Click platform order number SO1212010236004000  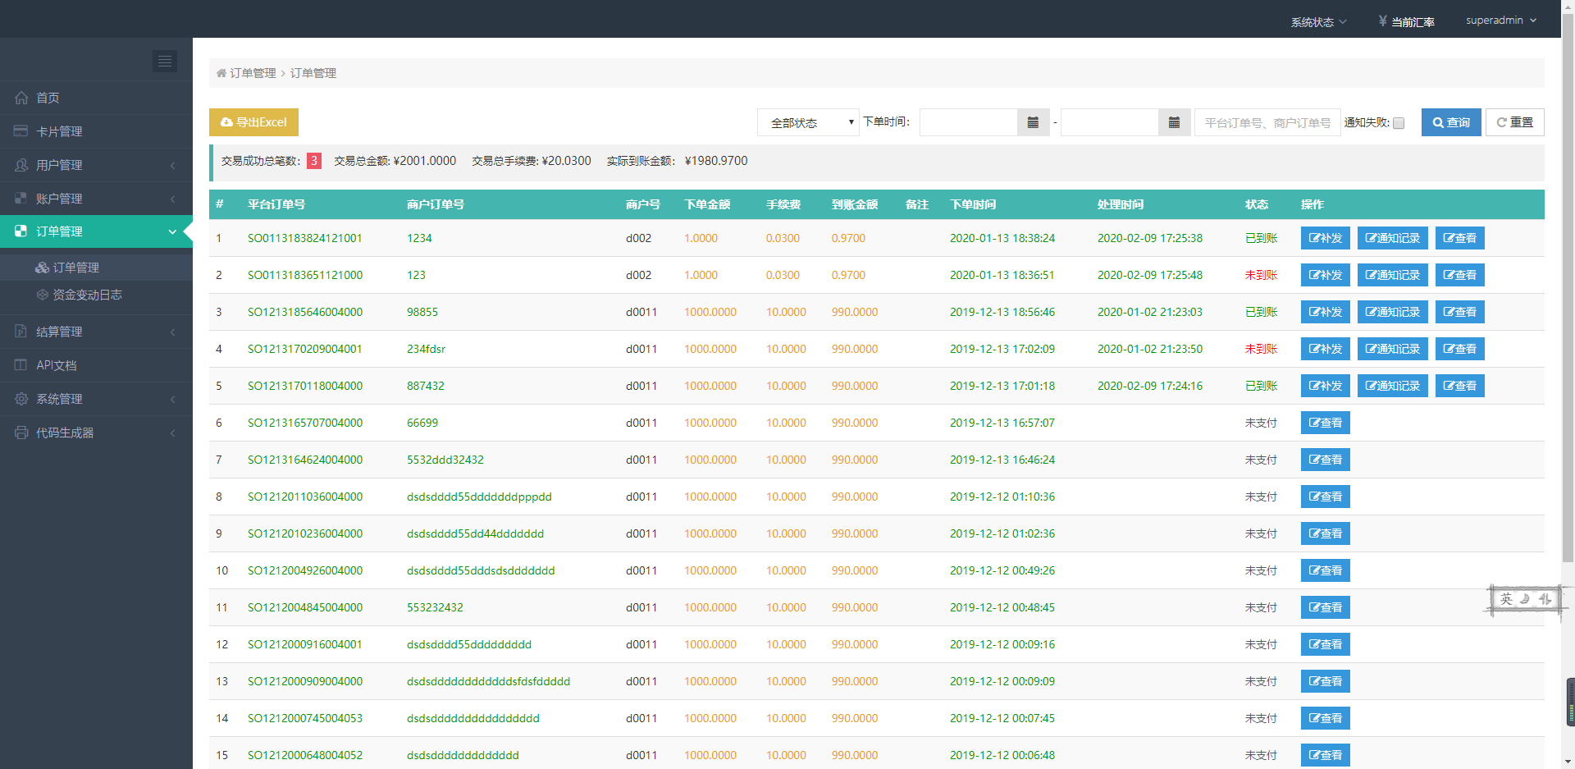(x=305, y=533)
